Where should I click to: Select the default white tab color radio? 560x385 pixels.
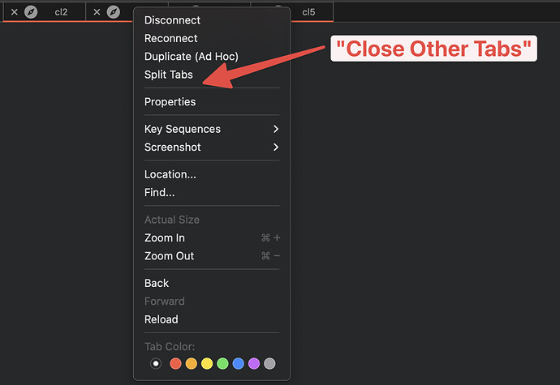click(x=156, y=364)
